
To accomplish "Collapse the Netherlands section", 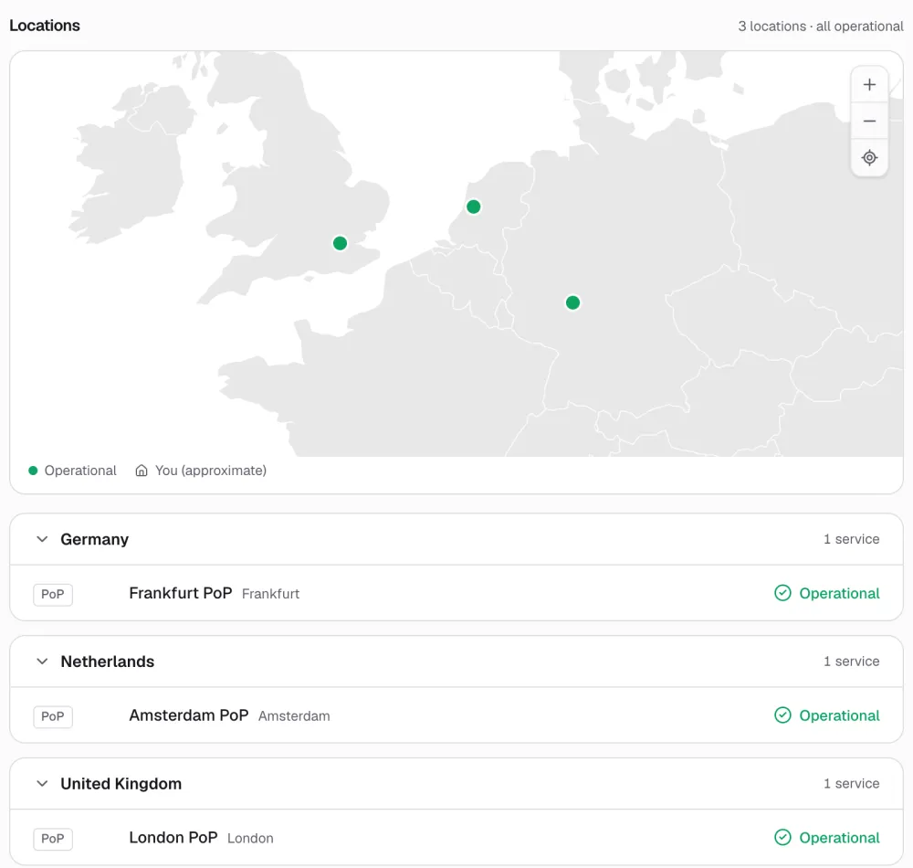I will [x=42, y=662].
